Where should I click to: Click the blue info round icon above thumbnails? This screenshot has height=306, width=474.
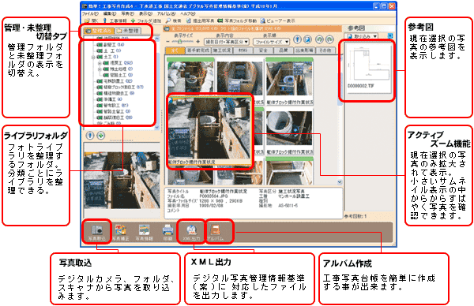pos(298,39)
